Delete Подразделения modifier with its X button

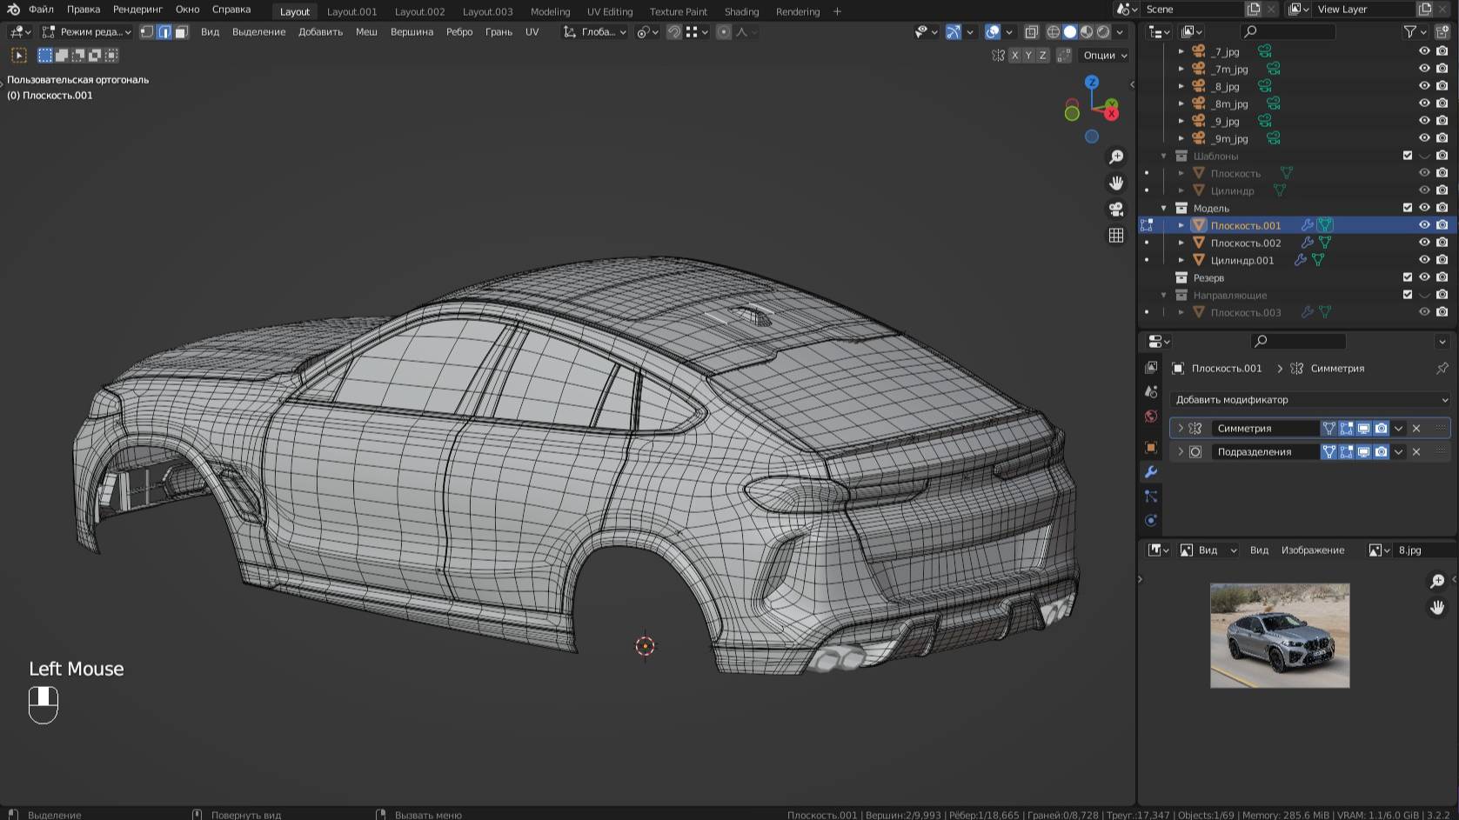point(1415,451)
